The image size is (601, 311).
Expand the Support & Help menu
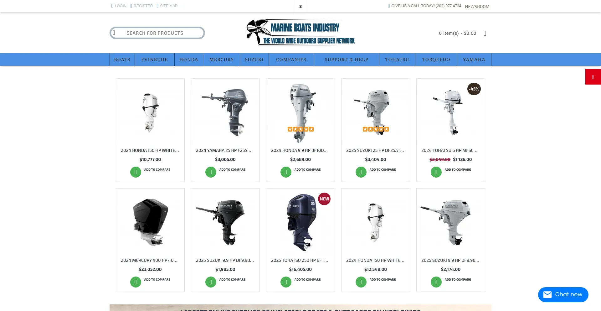pos(346,60)
